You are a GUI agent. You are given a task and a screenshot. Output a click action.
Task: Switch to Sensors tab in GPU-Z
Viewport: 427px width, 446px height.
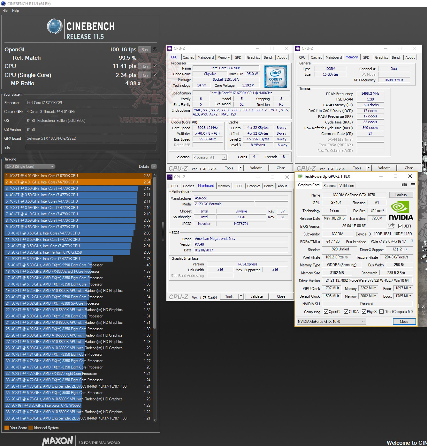coord(329,186)
